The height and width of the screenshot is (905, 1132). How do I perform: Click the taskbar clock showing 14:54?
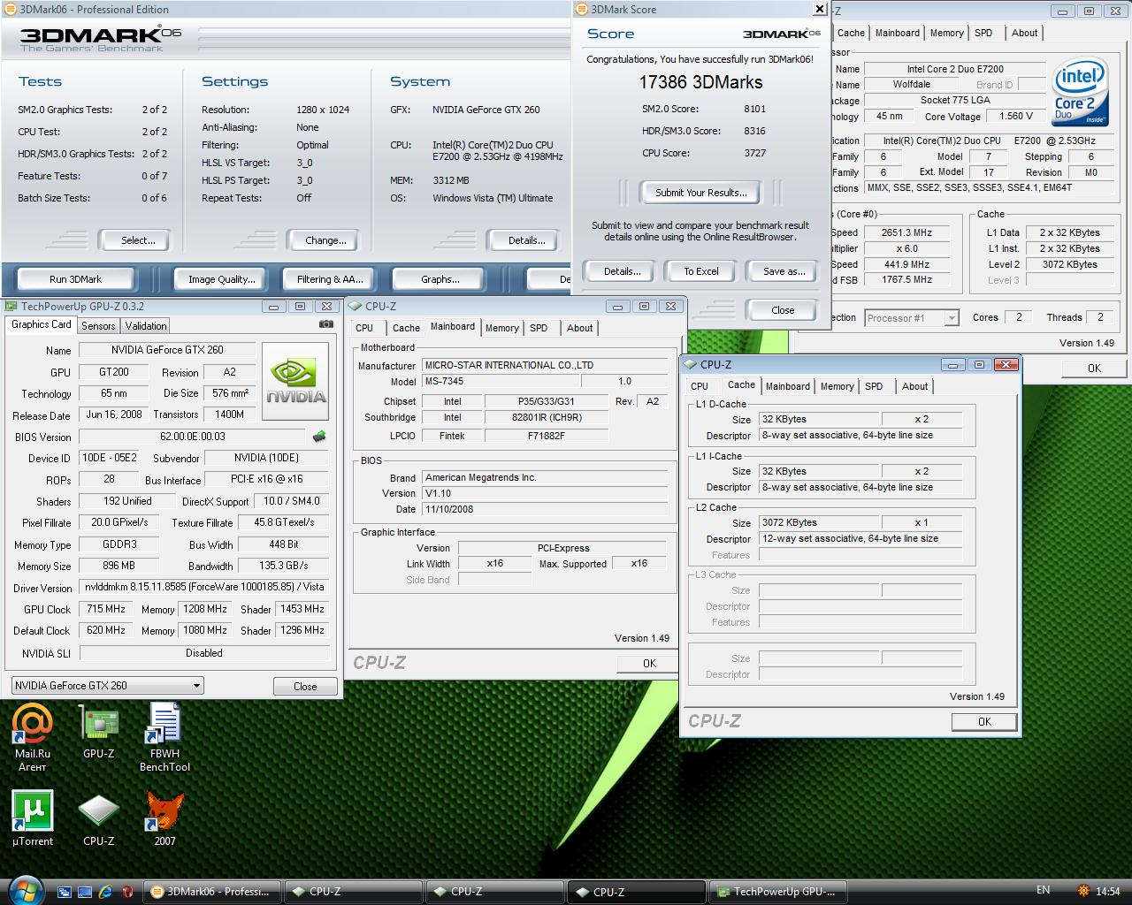[1107, 891]
